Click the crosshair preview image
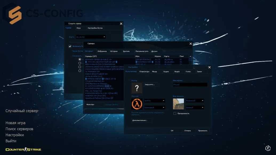 coord(178,104)
